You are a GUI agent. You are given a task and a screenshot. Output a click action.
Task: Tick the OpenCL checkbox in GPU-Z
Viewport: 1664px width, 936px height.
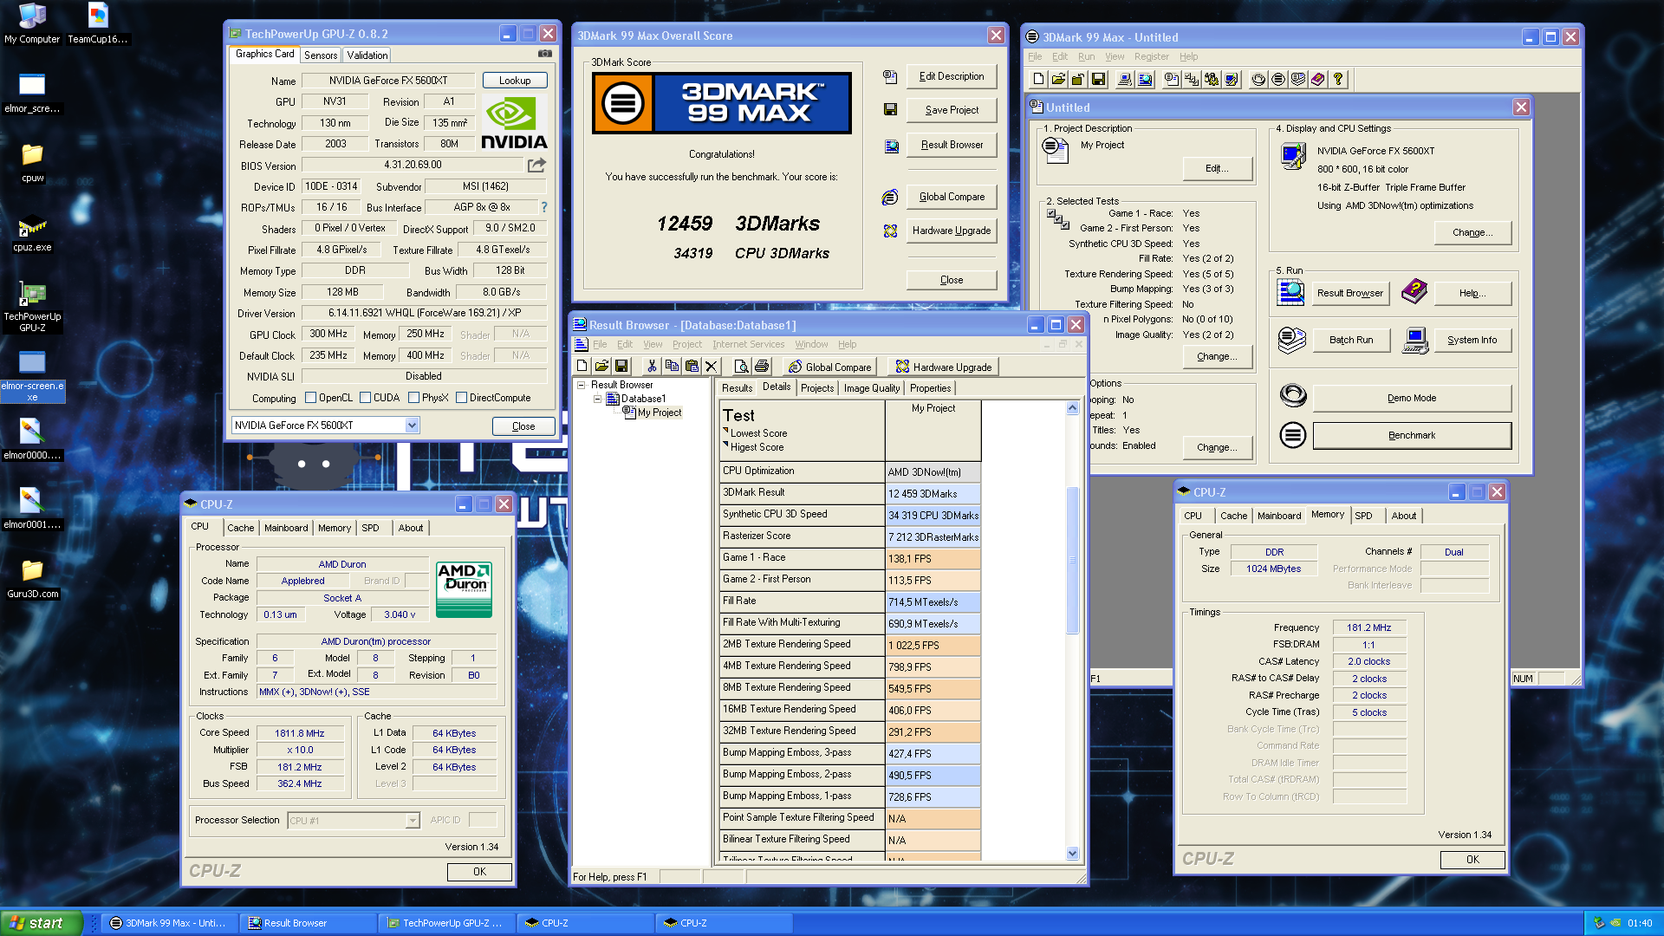coord(311,398)
